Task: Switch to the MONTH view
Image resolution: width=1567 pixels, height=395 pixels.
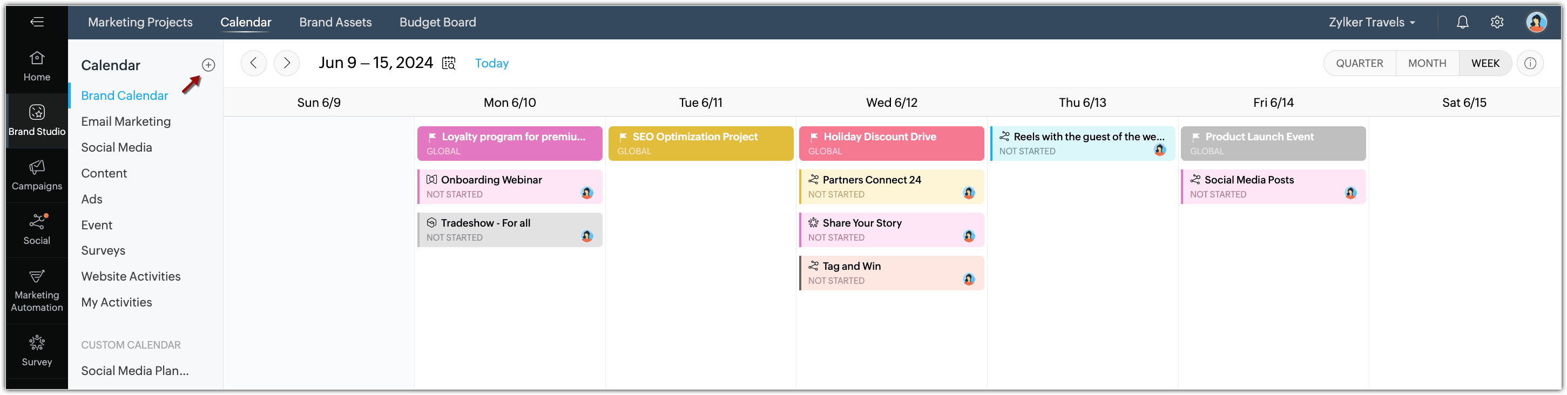Action: tap(1427, 63)
